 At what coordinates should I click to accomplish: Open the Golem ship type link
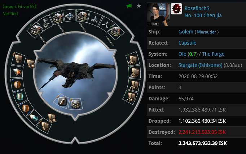186,32
